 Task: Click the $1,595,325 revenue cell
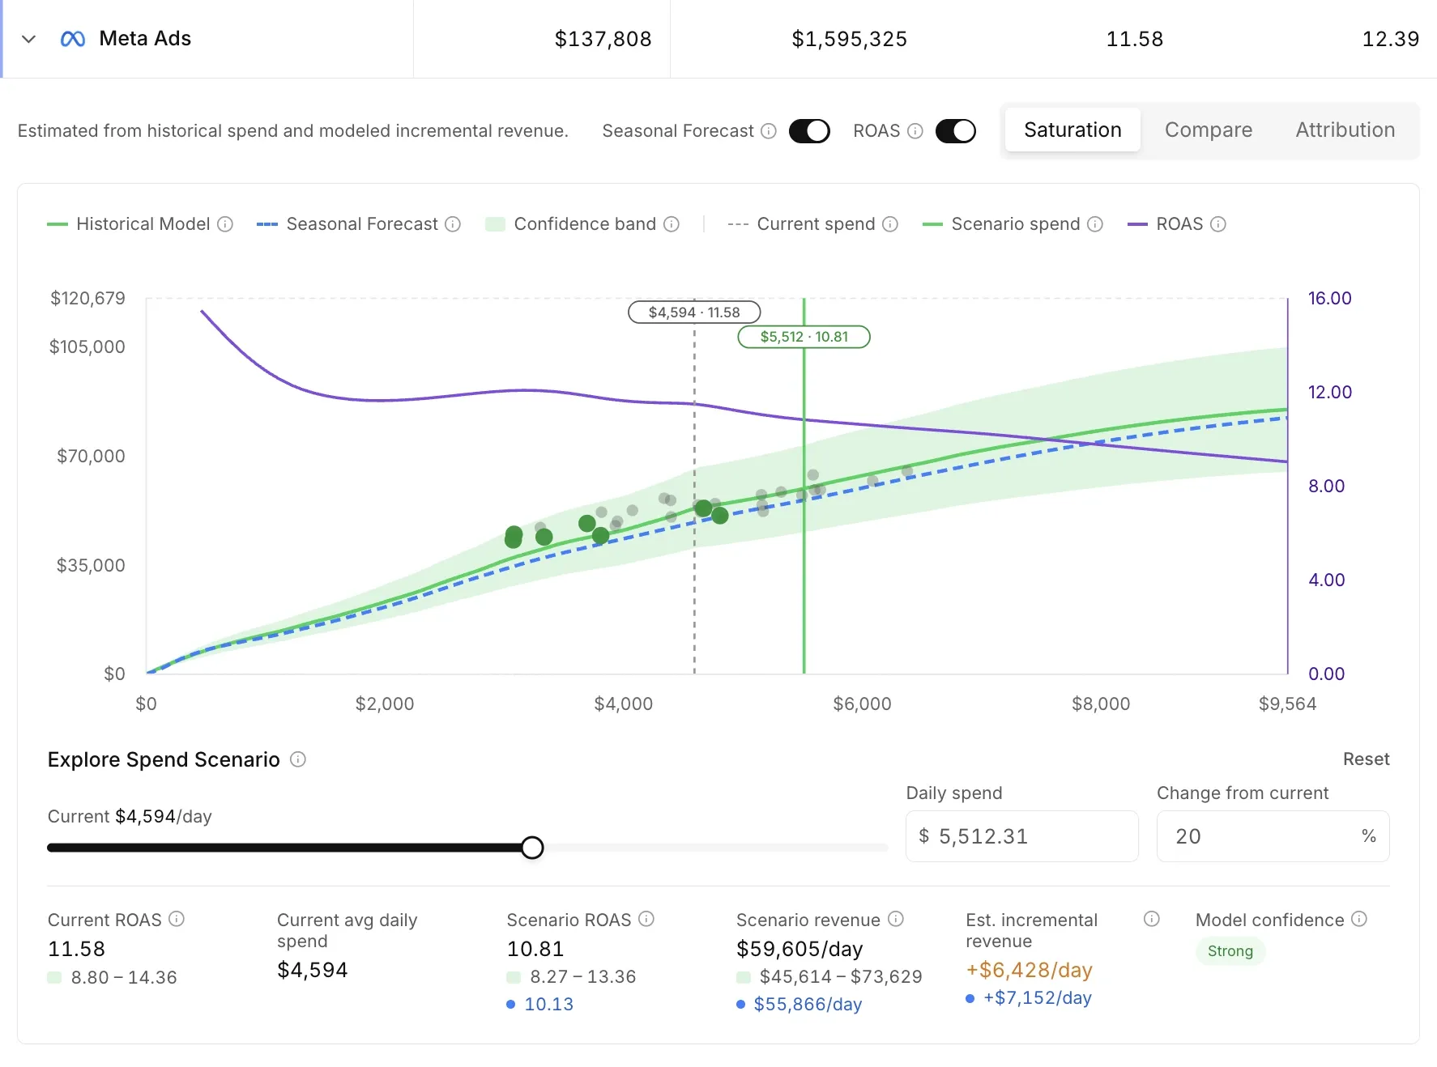(849, 39)
